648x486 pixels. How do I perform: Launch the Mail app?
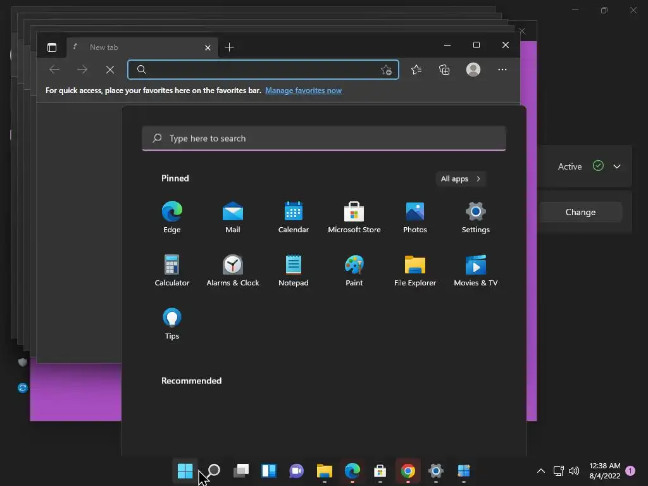pos(233,218)
